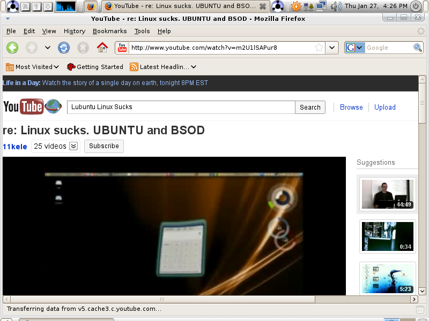Click the power shutdown button in panel
The height and width of the screenshot is (321, 429).
click(x=416, y=6)
